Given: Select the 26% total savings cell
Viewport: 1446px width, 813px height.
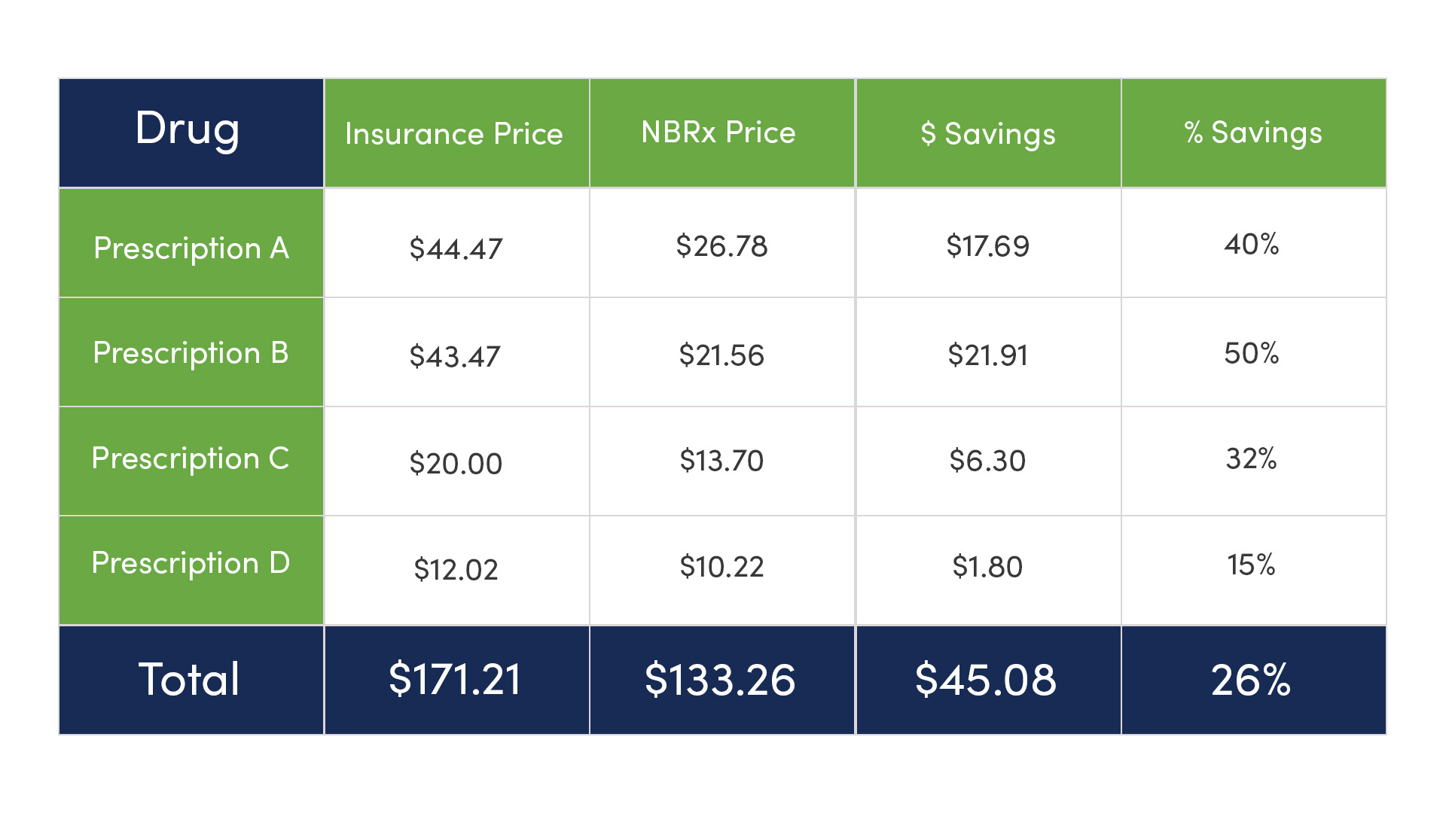Looking at the screenshot, I should click(1251, 679).
